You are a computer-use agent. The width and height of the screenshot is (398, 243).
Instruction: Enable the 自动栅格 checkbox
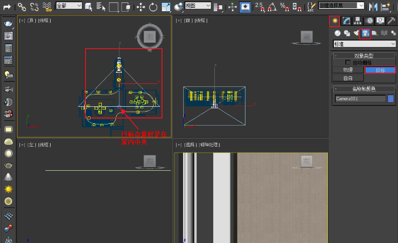point(348,62)
